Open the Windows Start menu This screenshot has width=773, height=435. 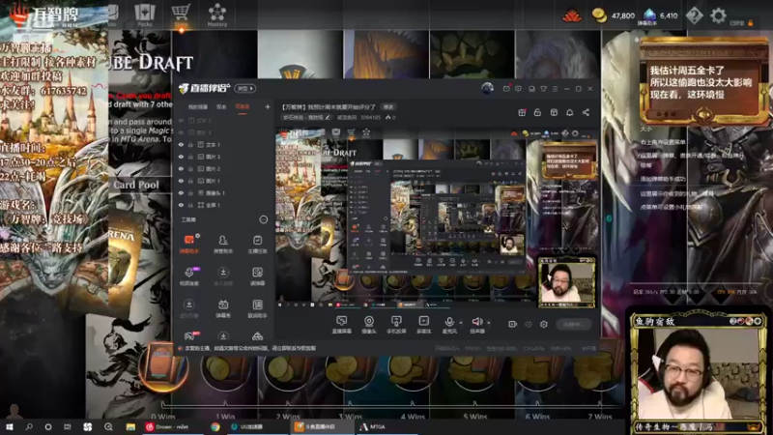(9, 427)
